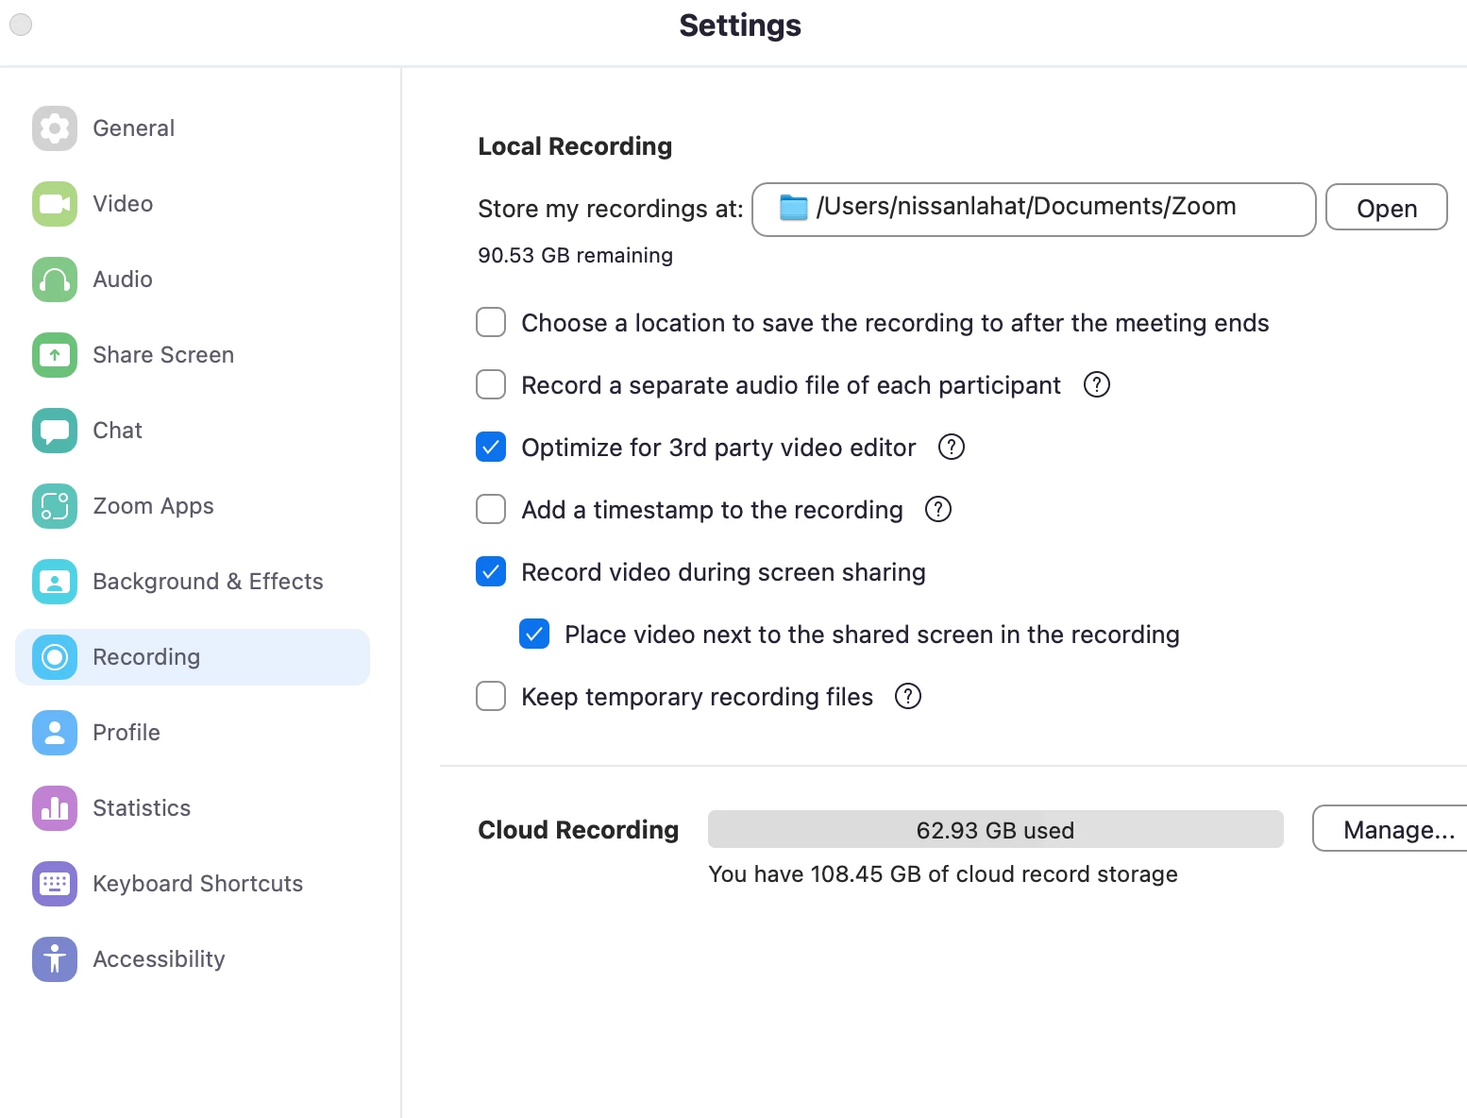Uncheck Optimize for 3rd party video editor
The image size is (1467, 1118).
(491, 448)
